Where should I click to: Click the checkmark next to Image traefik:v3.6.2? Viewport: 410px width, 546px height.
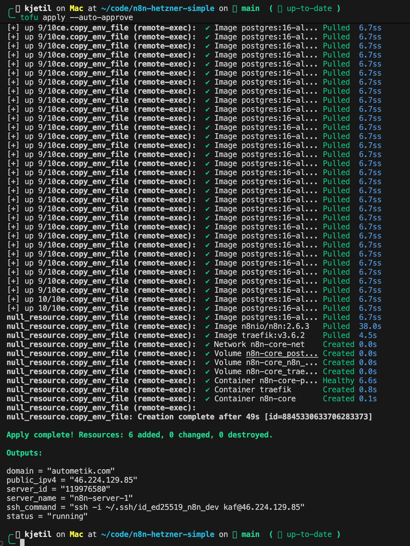pos(207,336)
